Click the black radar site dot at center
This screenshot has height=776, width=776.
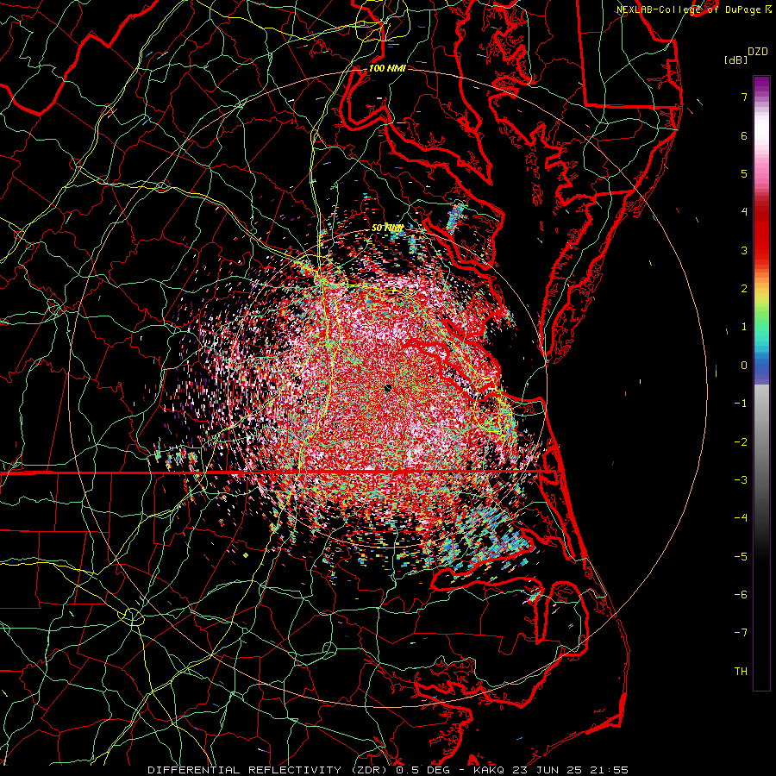pos(388,389)
